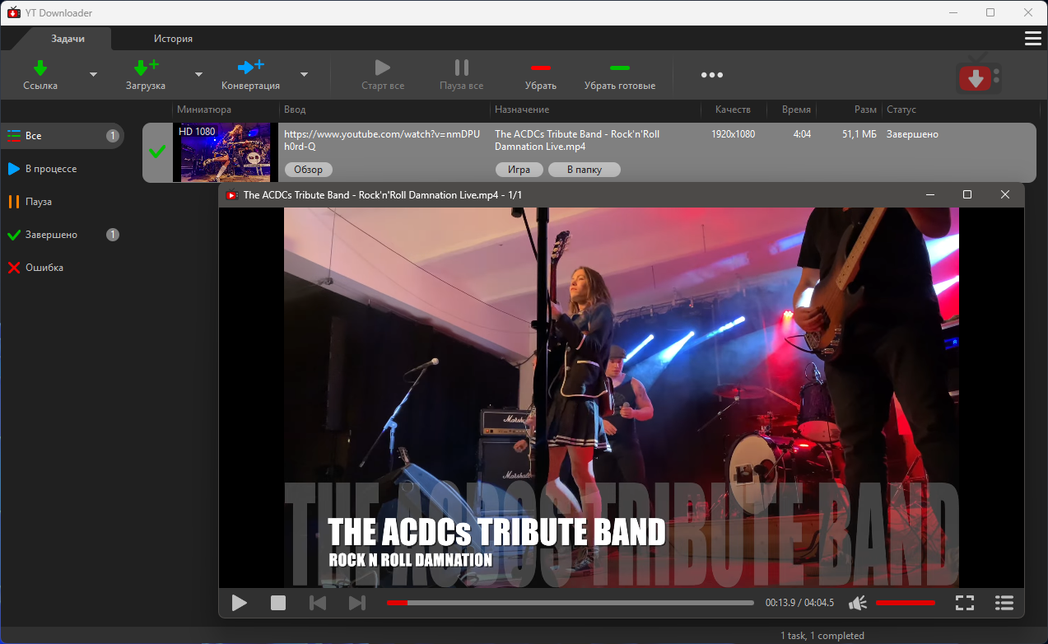Expand the Конвертация dropdown arrow
The height and width of the screenshot is (644, 1048).
point(304,75)
